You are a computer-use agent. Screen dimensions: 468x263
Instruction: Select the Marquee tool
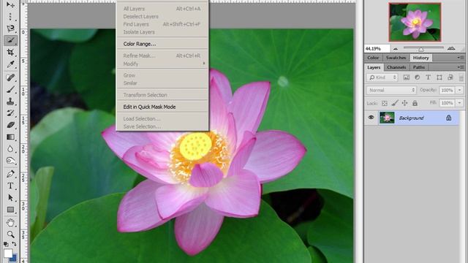coord(10,16)
